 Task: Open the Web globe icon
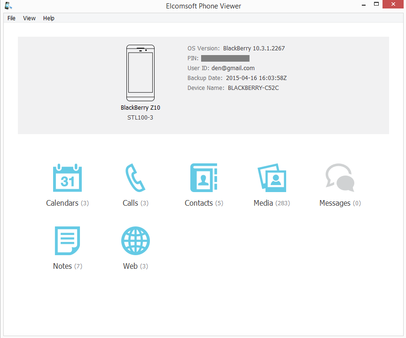click(135, 241)
